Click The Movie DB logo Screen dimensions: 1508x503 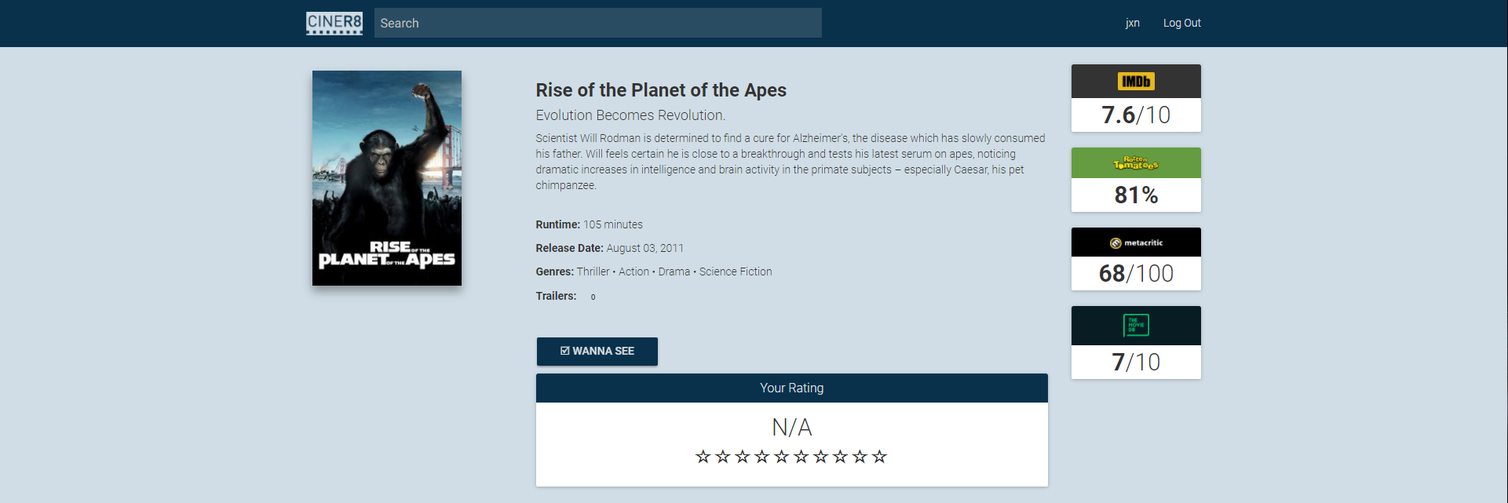coord(1136,325)
